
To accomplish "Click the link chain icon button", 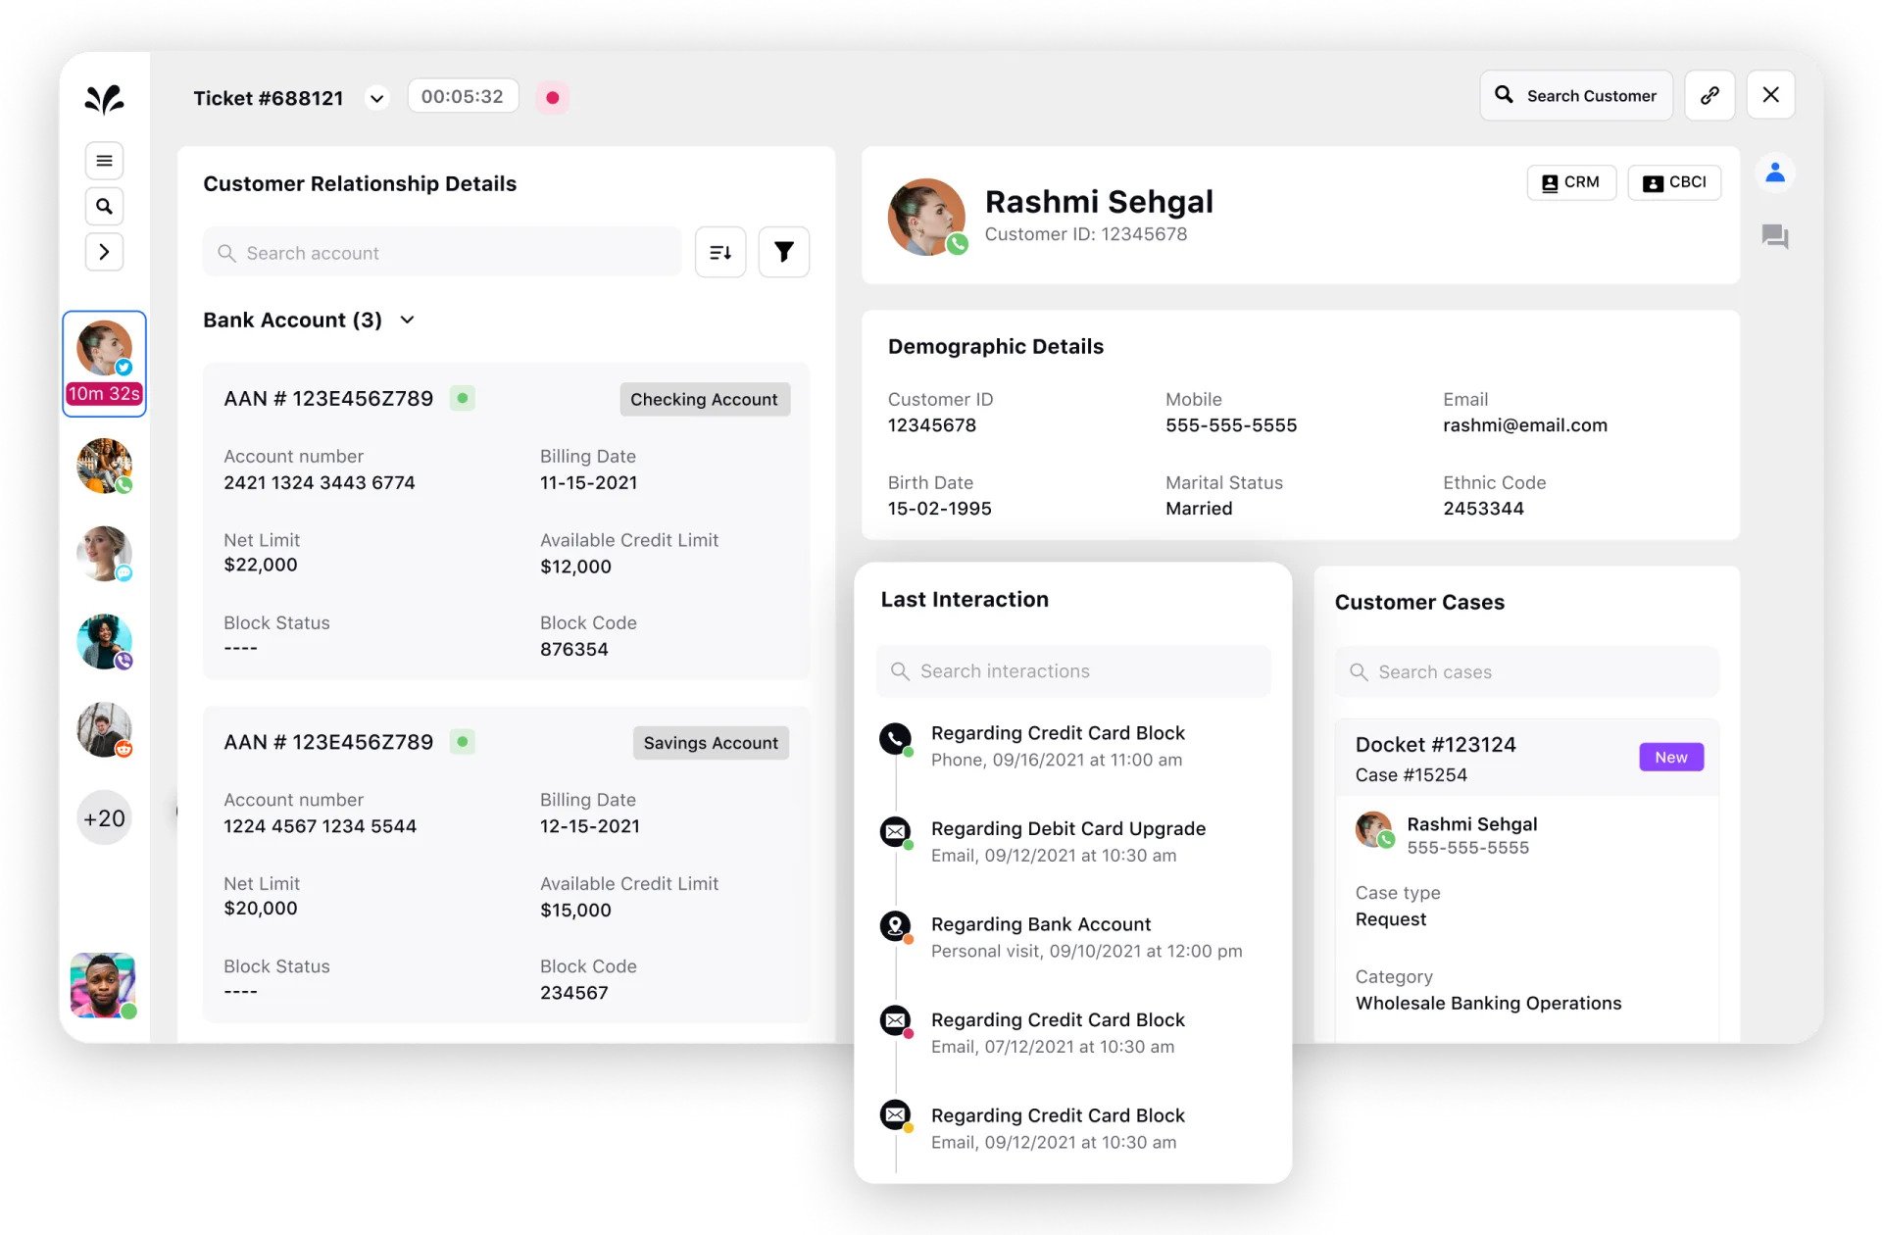I will pos(1709,95).
